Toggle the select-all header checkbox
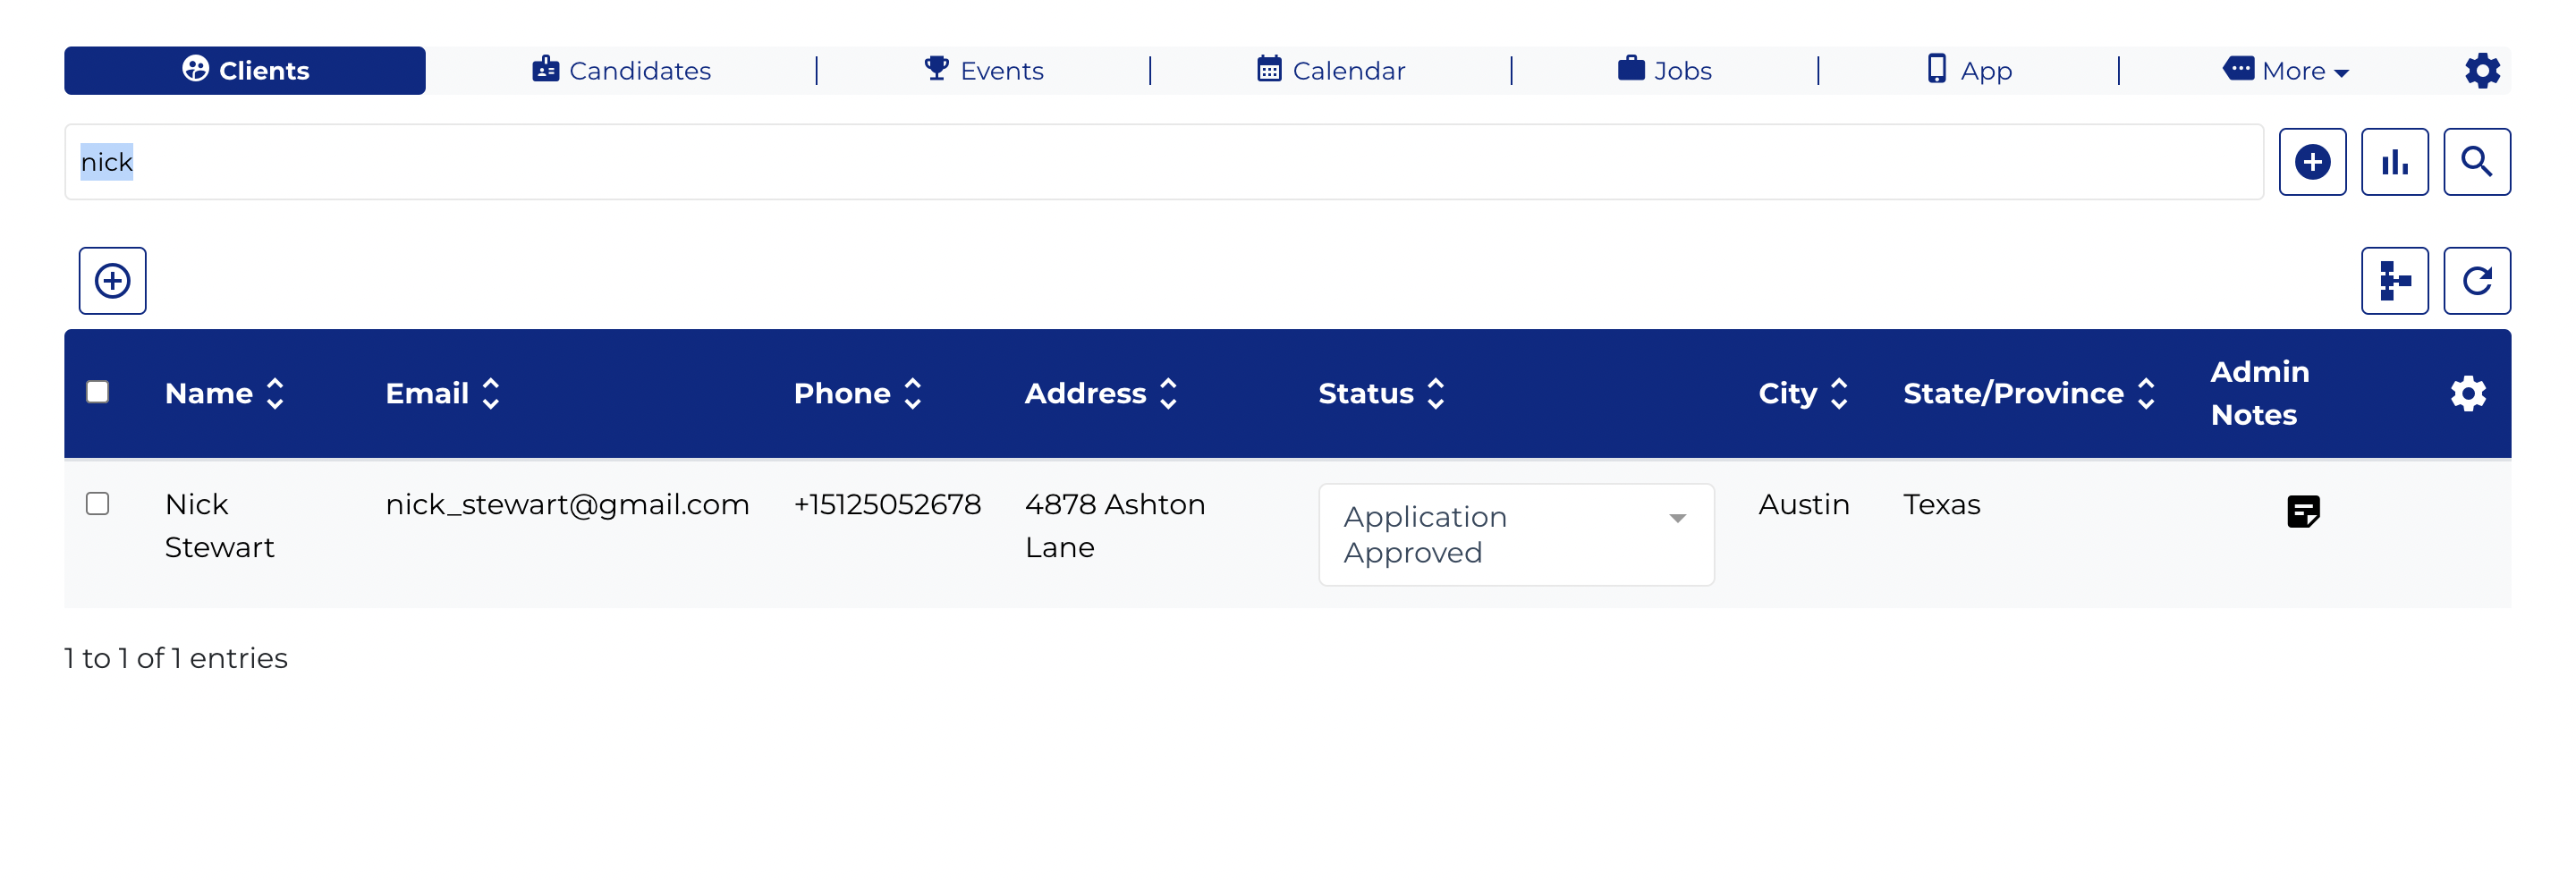 point(98,392)
